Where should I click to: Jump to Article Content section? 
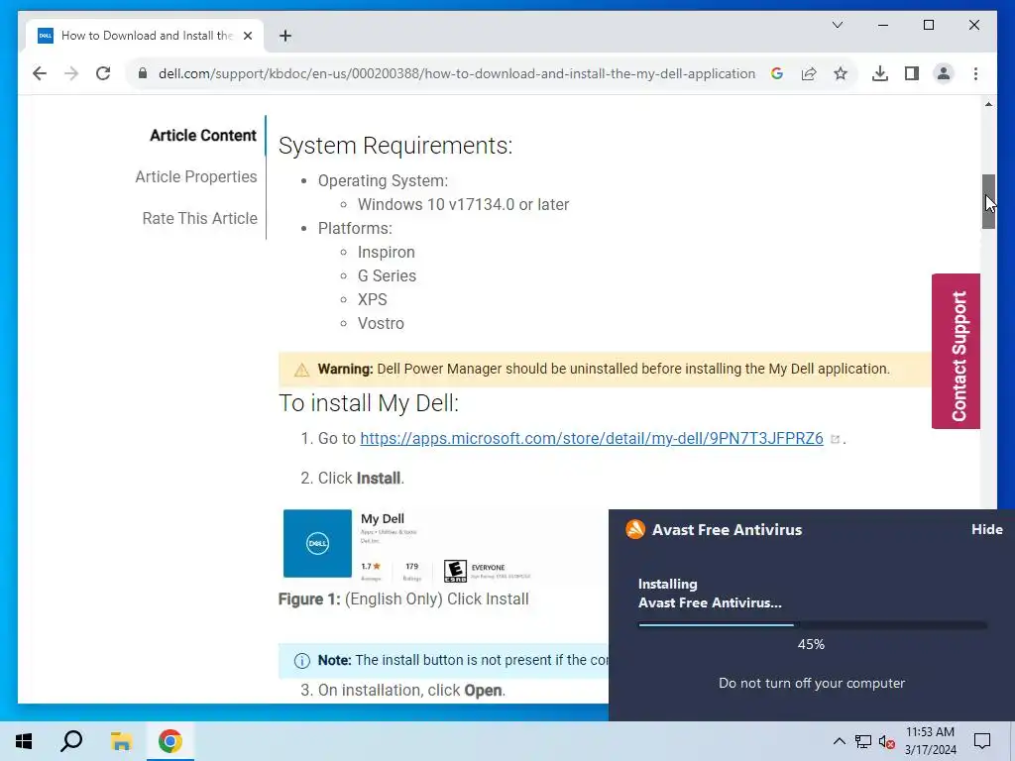tap(203, 135)
